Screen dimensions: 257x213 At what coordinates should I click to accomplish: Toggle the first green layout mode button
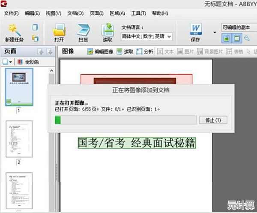coord(226,39)
